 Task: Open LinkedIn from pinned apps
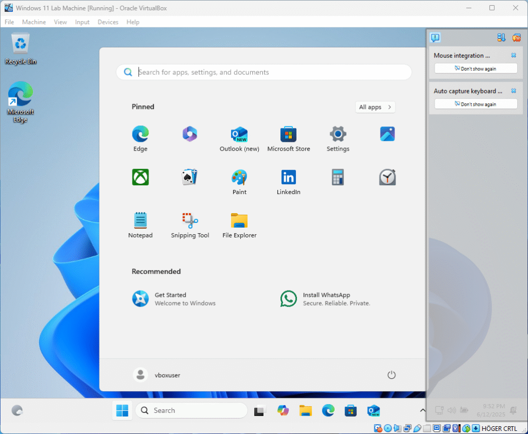[x=289, y=182]
